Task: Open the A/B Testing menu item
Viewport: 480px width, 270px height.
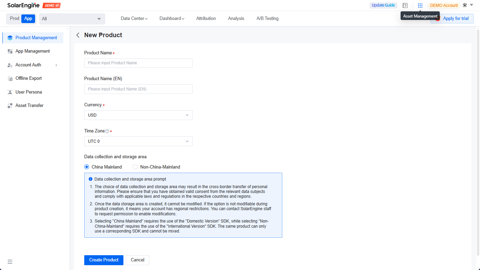Action: point(267,18)
